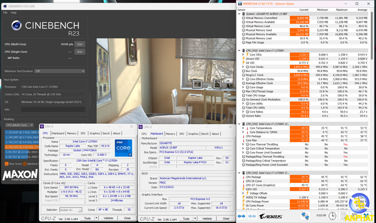Open the File menu in Cinebench
This screenshot has height=223, width=376.
(x=5, y=12)
